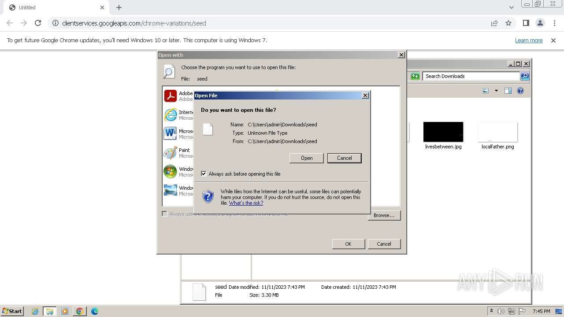Toggle Explorer preview pane icon

click(x=508, y=91)
